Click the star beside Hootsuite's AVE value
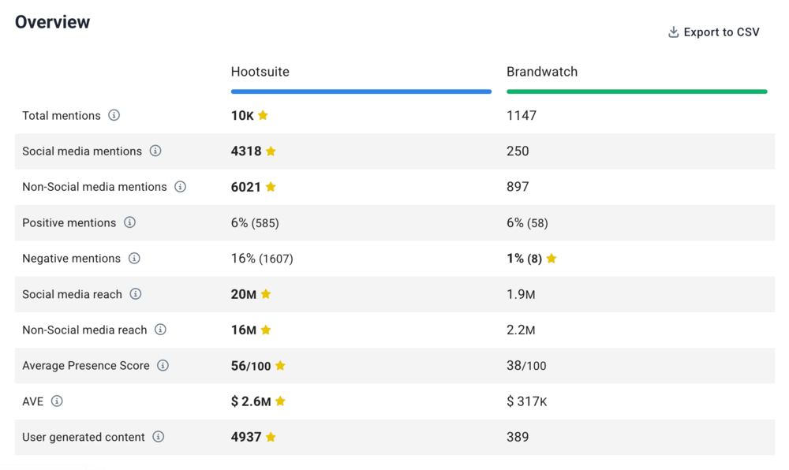This screenshot has height=470, width=789. [279, 401]
